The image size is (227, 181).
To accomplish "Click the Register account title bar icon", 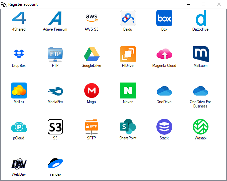I will 4,4.
